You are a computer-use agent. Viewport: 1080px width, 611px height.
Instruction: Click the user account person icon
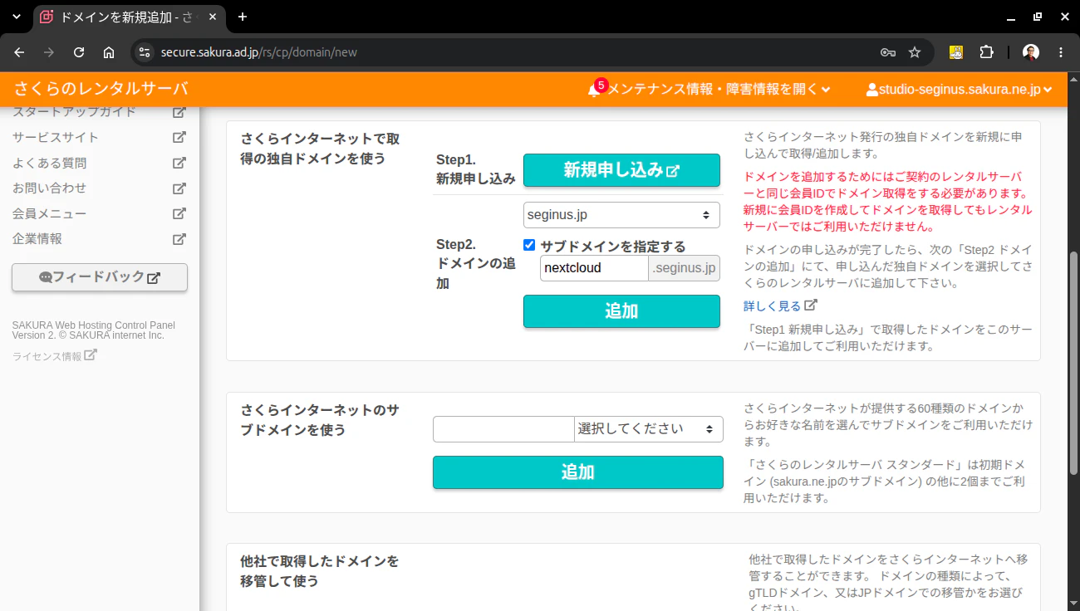click(871, 90)
